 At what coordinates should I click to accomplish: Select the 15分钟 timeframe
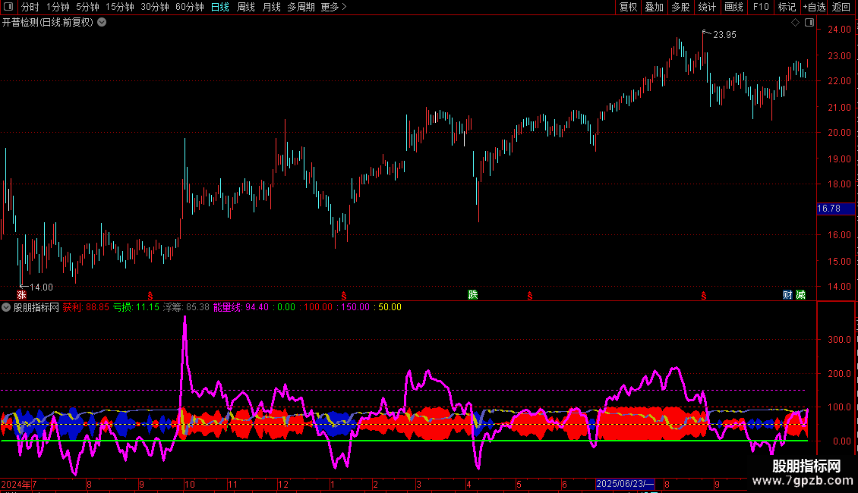point(120,7)
